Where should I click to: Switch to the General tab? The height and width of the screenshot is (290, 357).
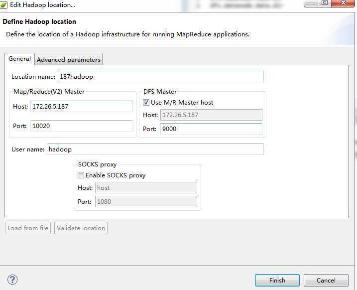coord(19,59)
